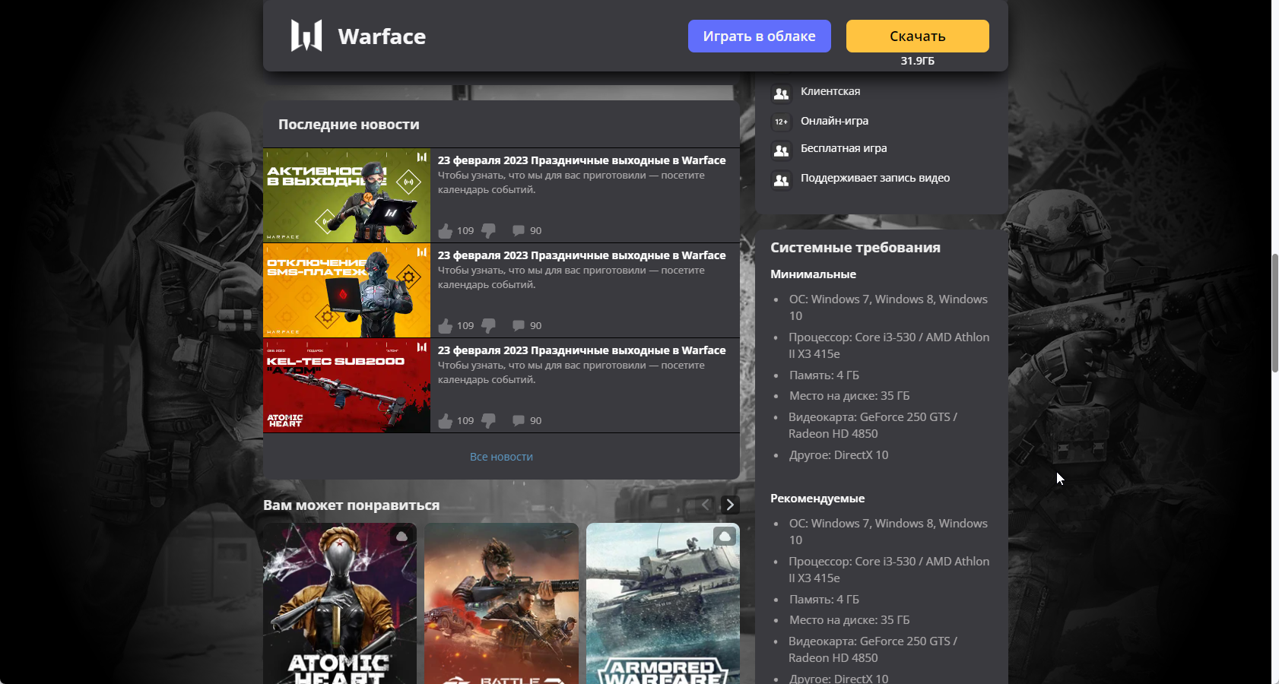Screen dimensions: 1279x684
Task: Click the Играть в облаке button
Action: pyautogui.click(x=759, y=36)
